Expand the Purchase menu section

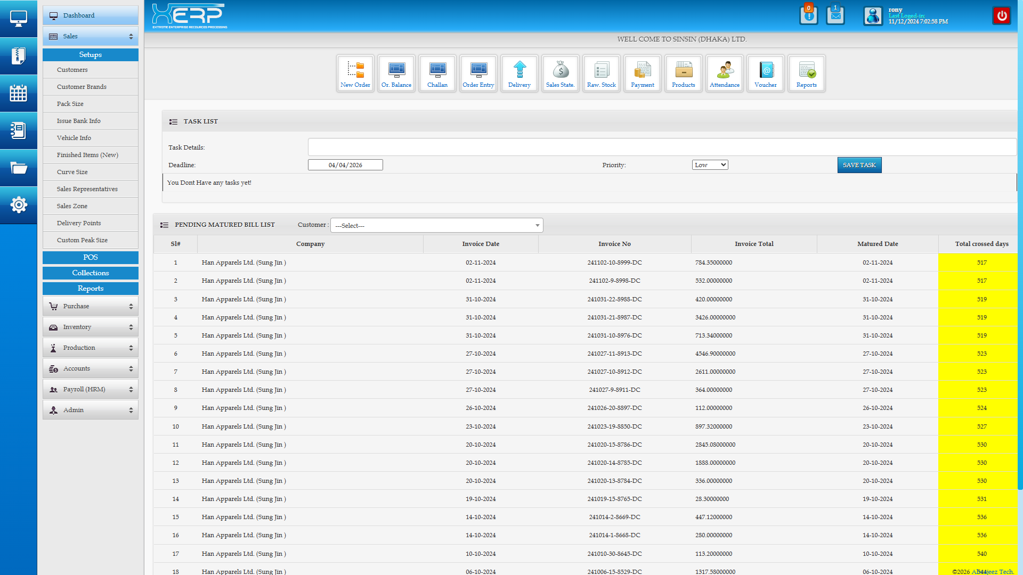(90, 306)
